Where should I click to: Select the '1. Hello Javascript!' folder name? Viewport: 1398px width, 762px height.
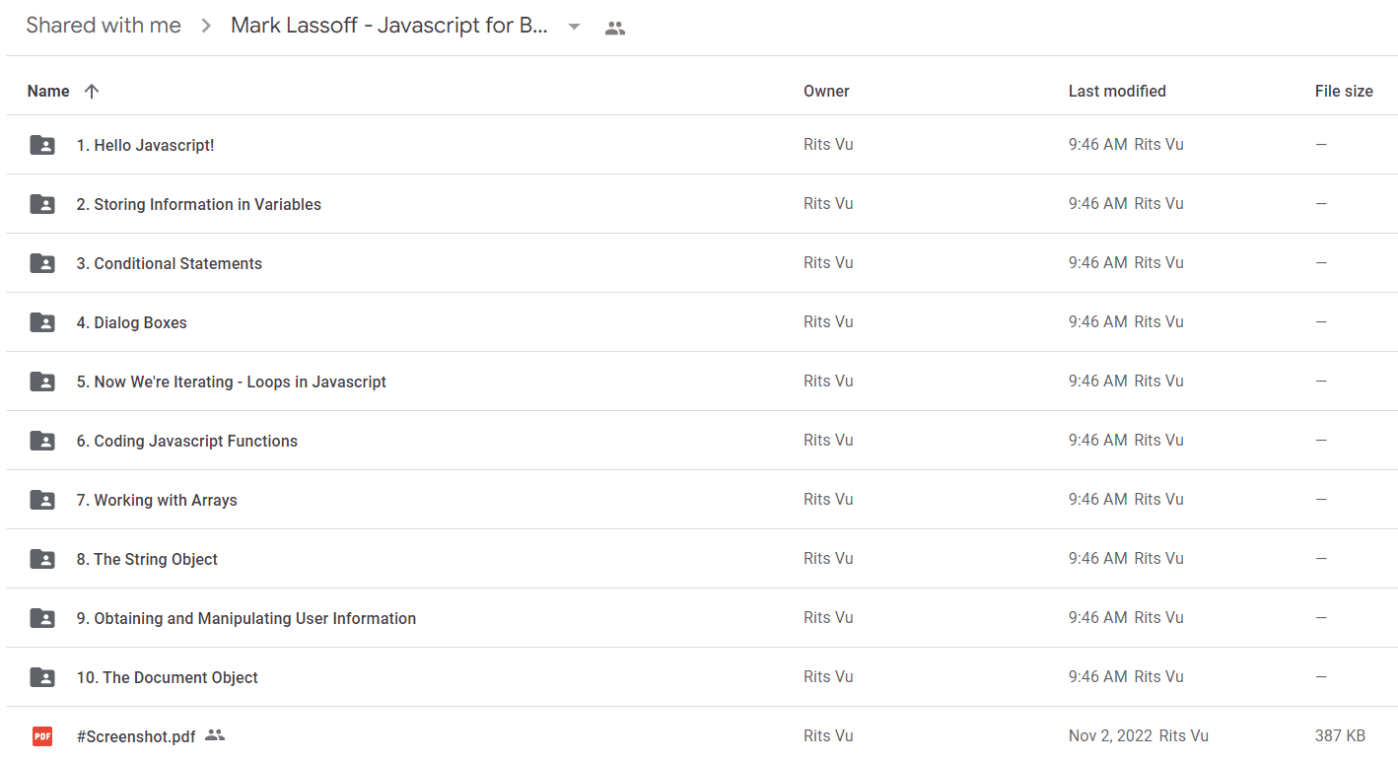(x=145, y=145)
